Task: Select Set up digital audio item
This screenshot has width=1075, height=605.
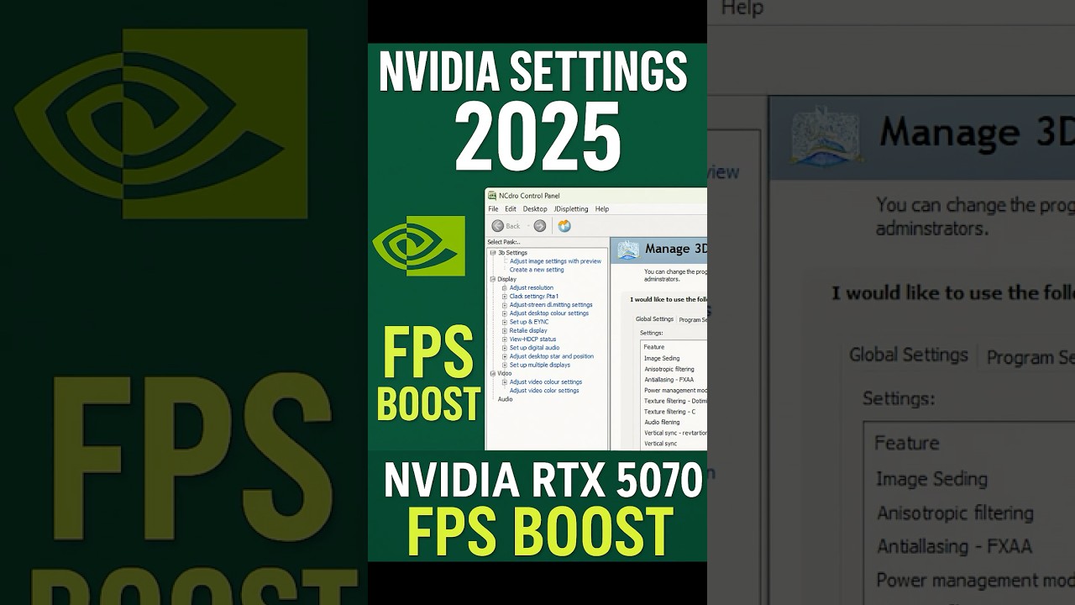Action: pyautogui.click(x=534, y=348)
